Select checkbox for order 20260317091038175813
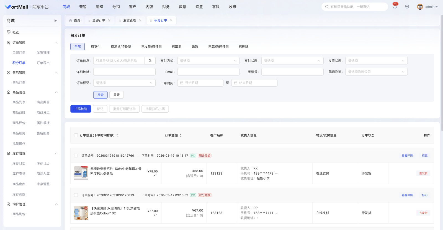Screen dimensions: 443x230 [x=76, y=195]
